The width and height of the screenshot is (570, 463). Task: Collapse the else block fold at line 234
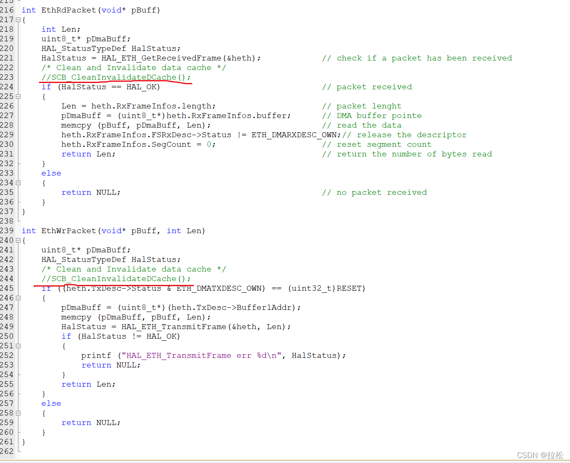18,182
